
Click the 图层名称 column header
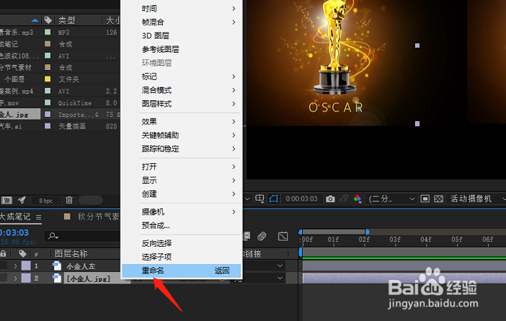pyautogui.click(x=71, y=254)
